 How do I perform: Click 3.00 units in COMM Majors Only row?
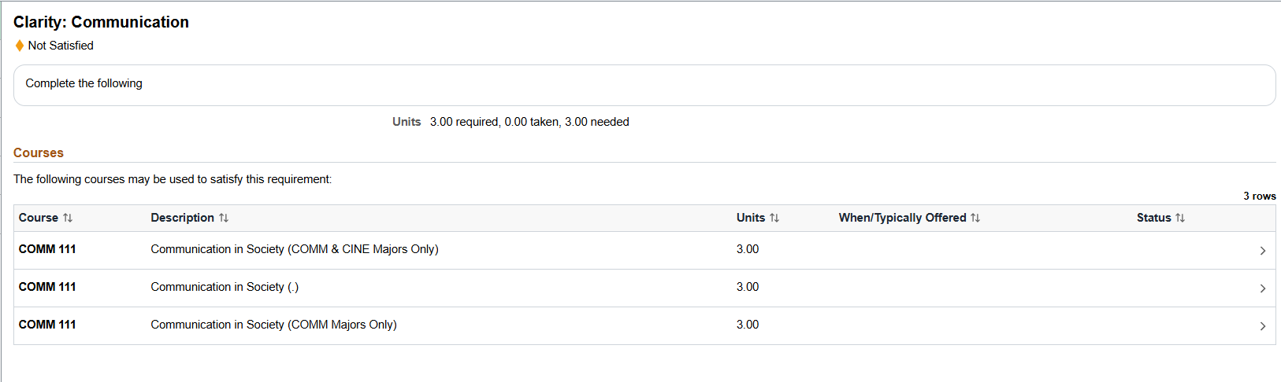[748, 325]
